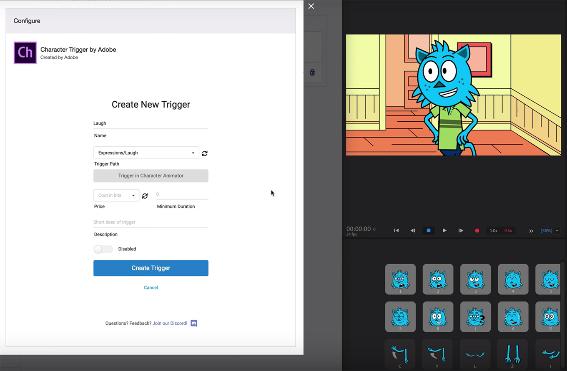Click the Configure header text
Viewport: 567px width, 371px height.
(27, 21)
